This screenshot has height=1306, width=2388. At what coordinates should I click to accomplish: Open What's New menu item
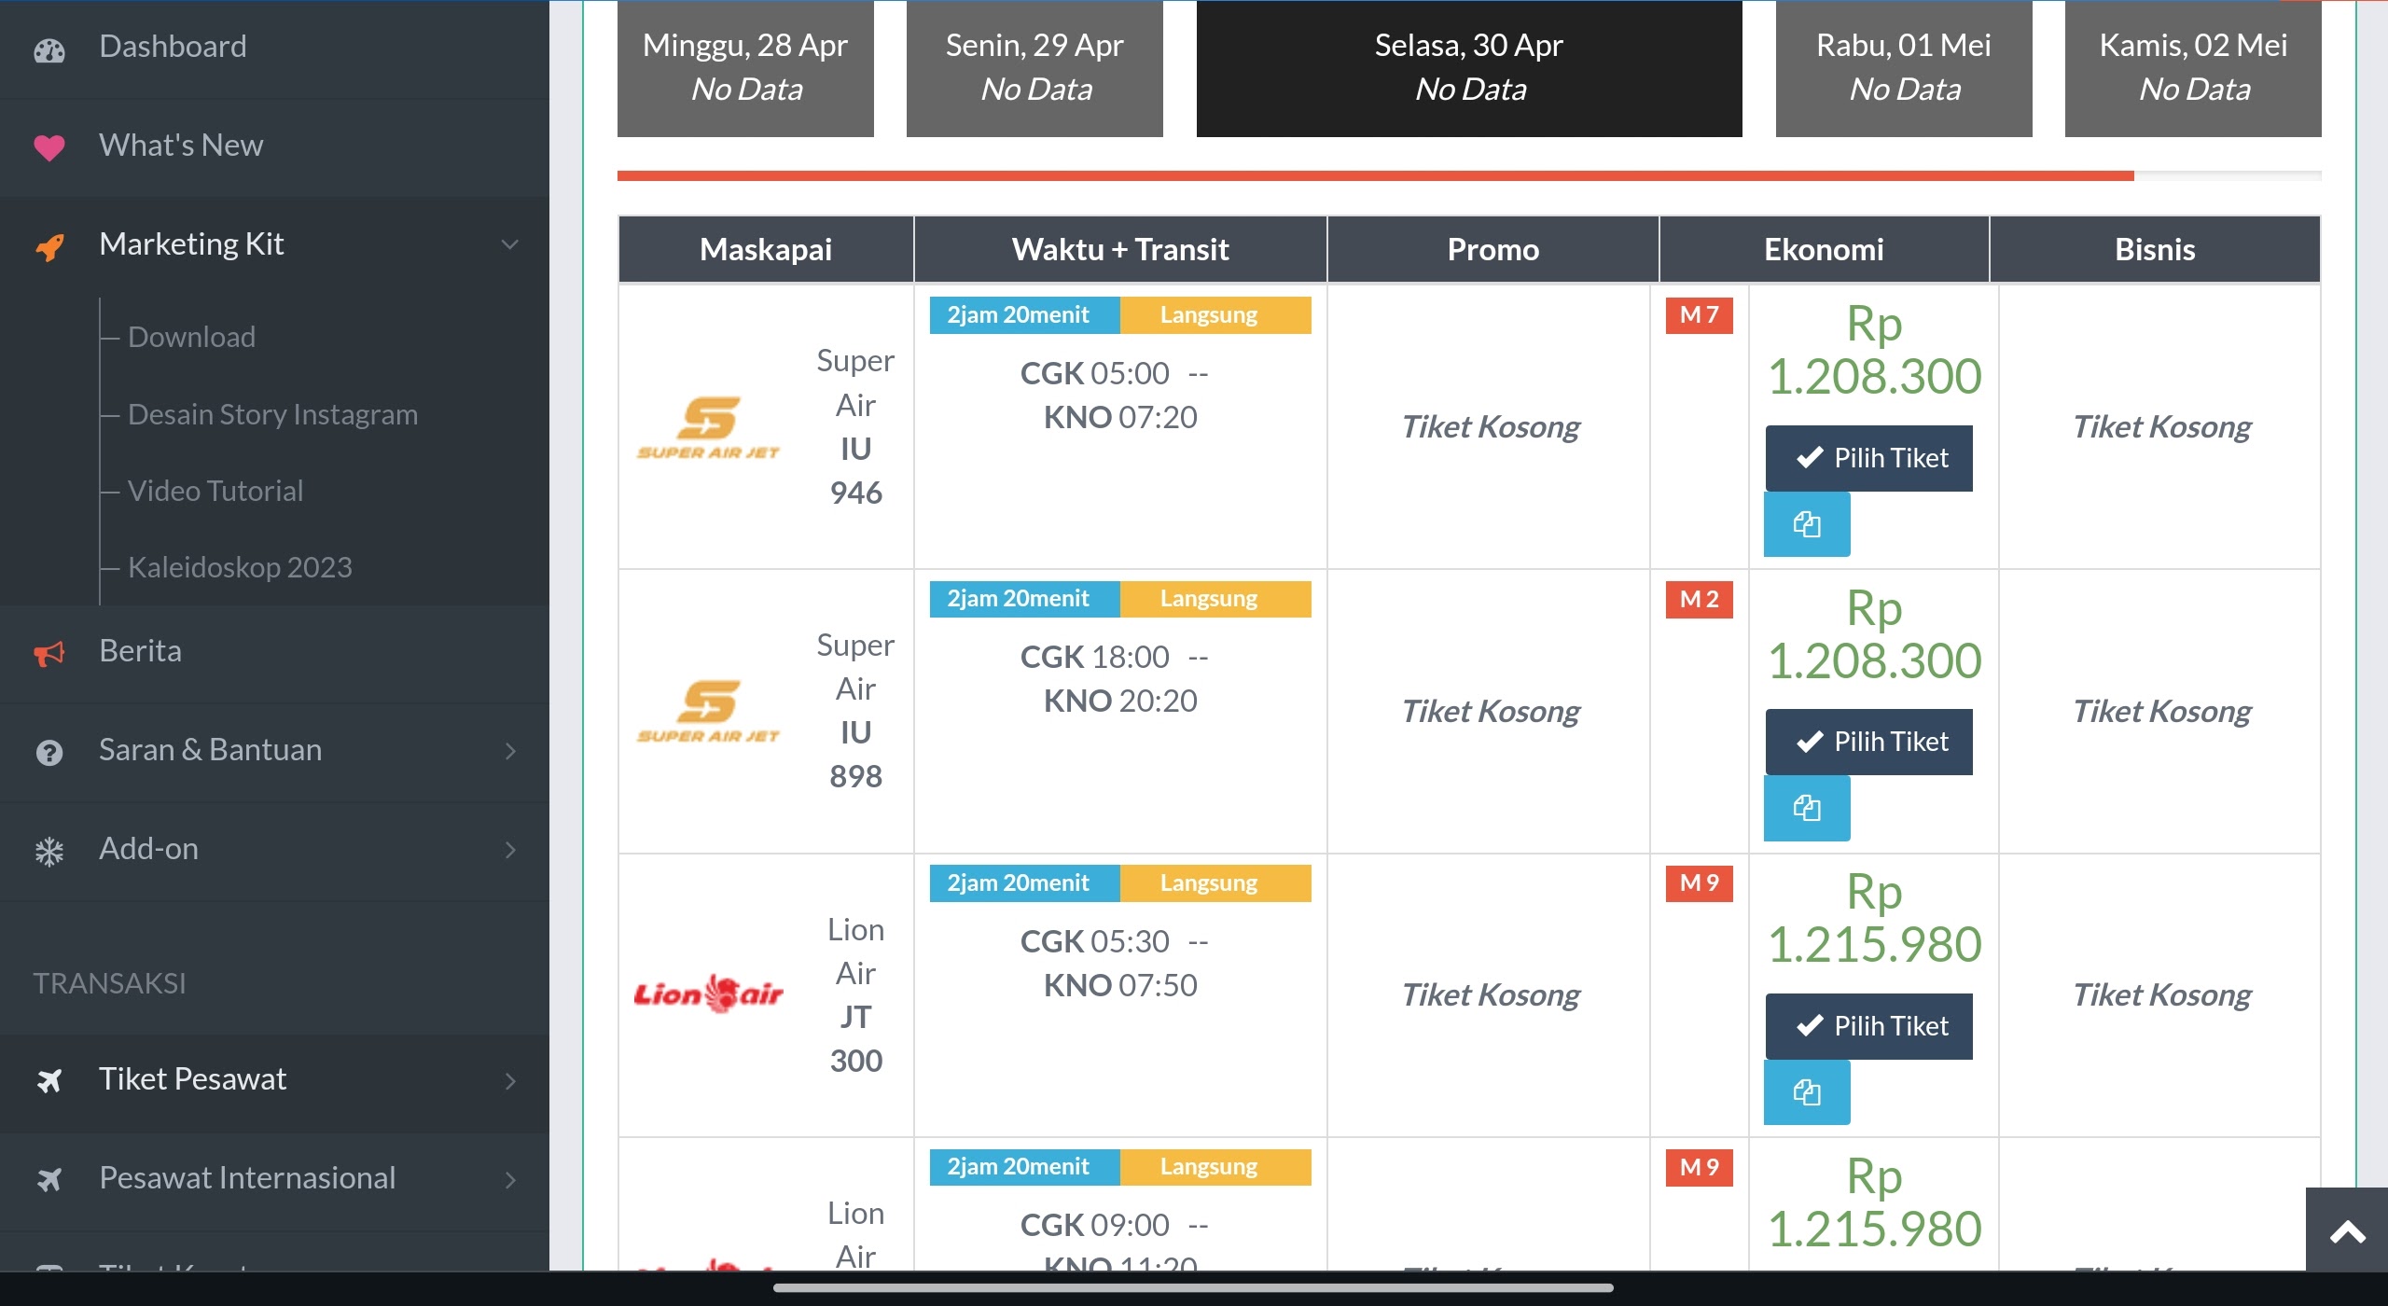[x=274, y=146]
